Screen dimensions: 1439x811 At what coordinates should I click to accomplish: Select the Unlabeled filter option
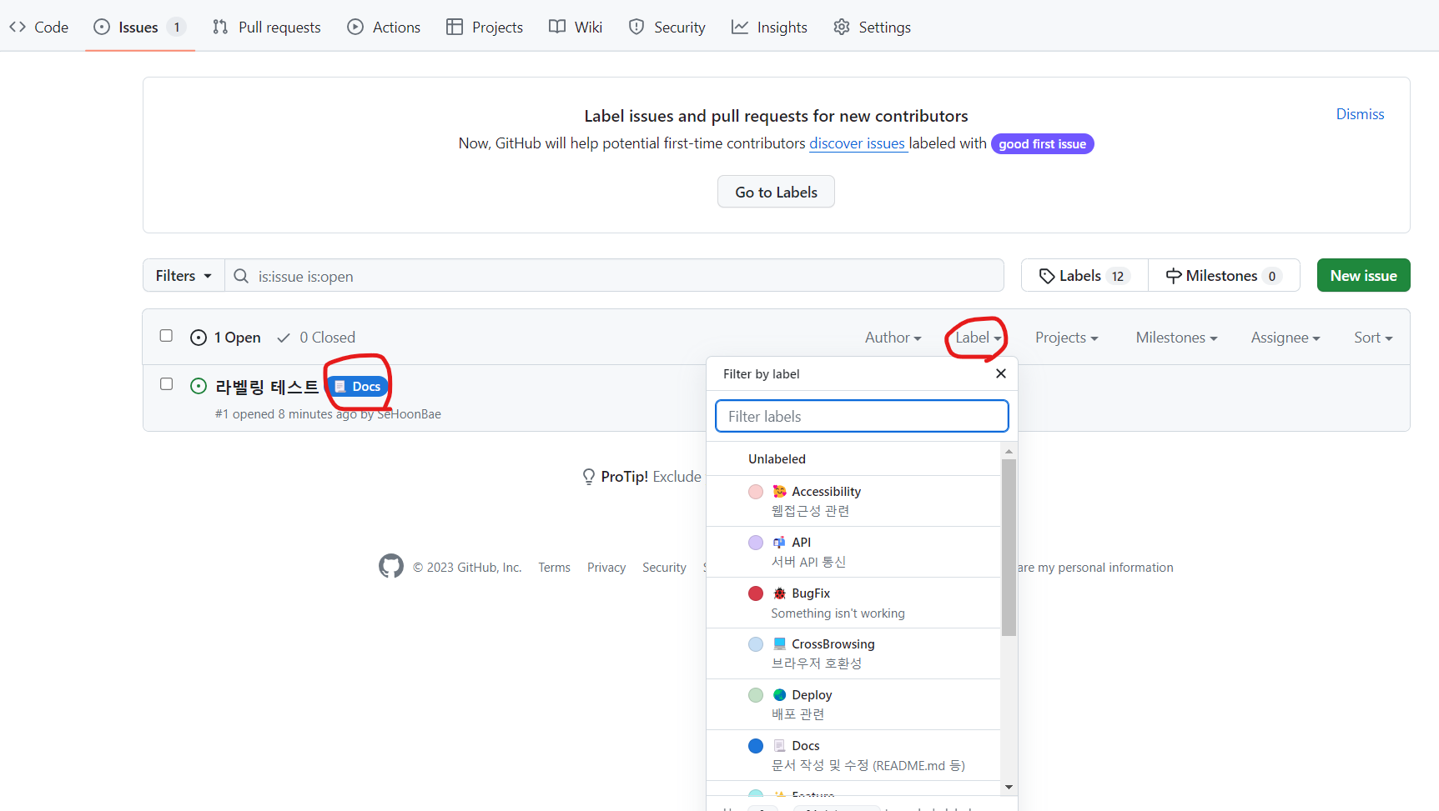pyautogui.click(x=853, y=458)
